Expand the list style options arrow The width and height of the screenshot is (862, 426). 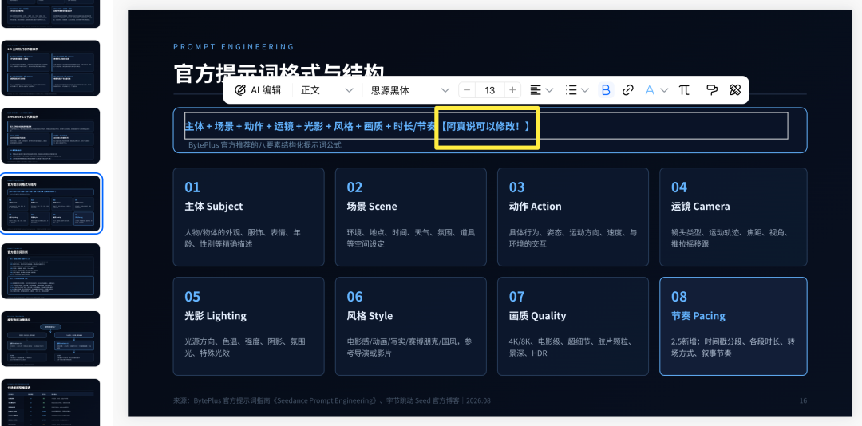pos(585,90)
